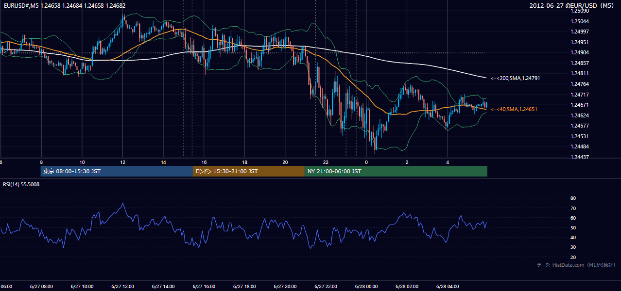Viewport: 621px width, 291px height.
Task: Click RSI scale value 70
Action: (x=573, y=208)
